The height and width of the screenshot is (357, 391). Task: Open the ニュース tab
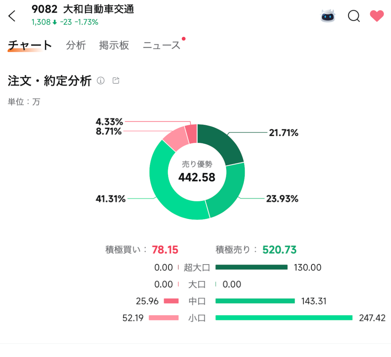click(162, 45)
